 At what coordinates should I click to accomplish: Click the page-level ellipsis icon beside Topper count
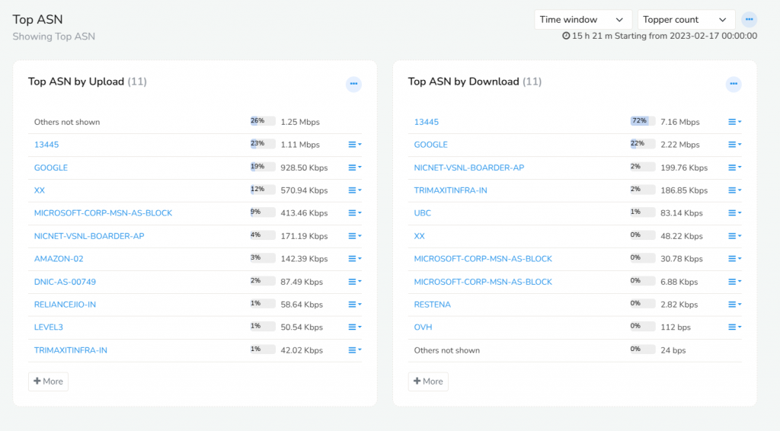750,19
